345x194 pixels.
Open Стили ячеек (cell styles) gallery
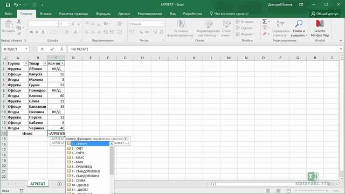click(226, 28)
